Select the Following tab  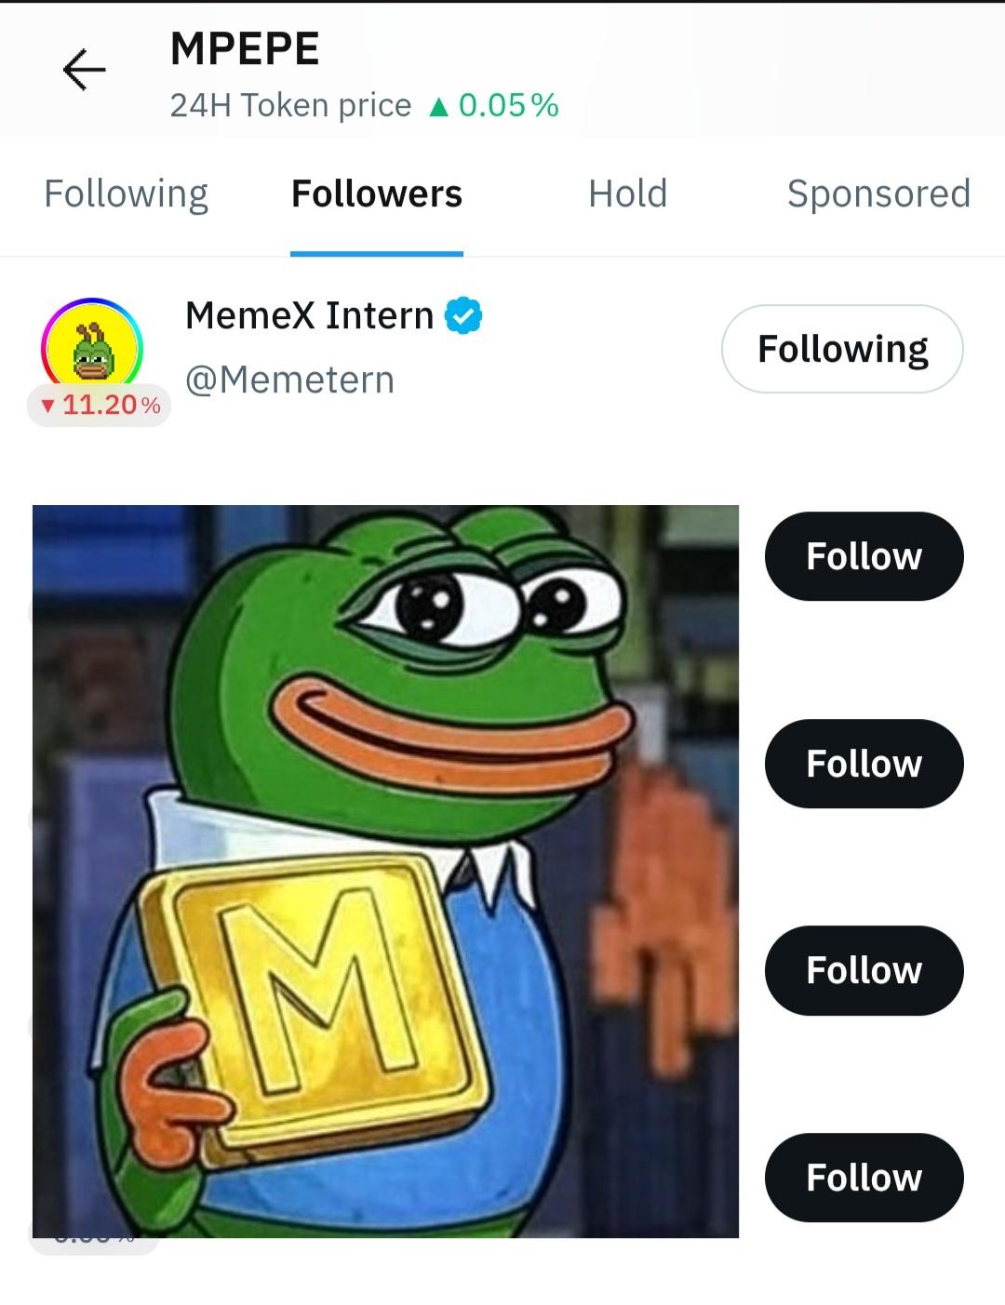pyautogui.click(x=125, y=193)
